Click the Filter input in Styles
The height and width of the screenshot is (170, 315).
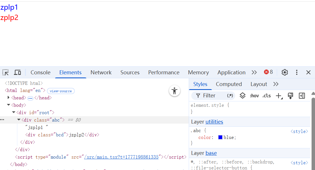tap(213, 96)
